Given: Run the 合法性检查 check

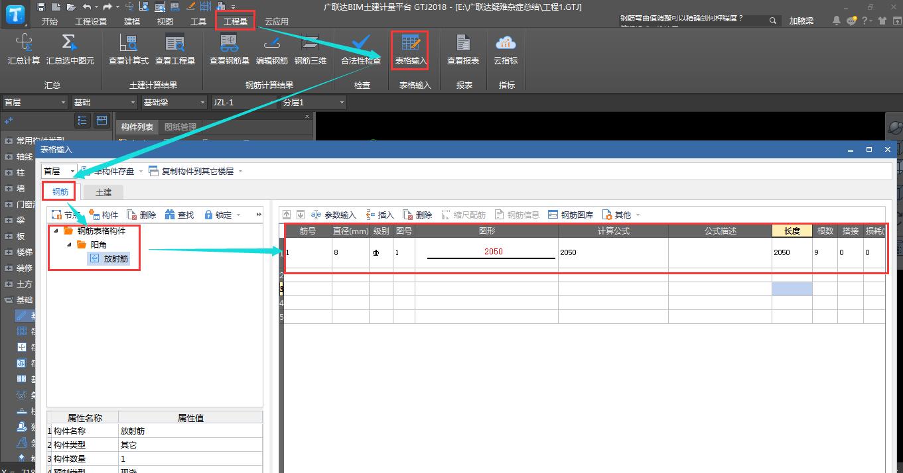Looking at the screenshot, I should 361,50.
